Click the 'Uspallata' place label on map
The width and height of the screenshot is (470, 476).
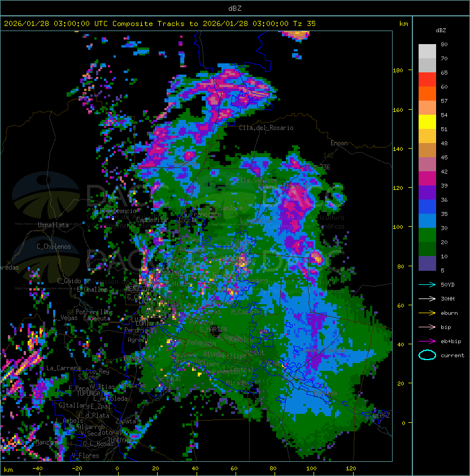53,225
